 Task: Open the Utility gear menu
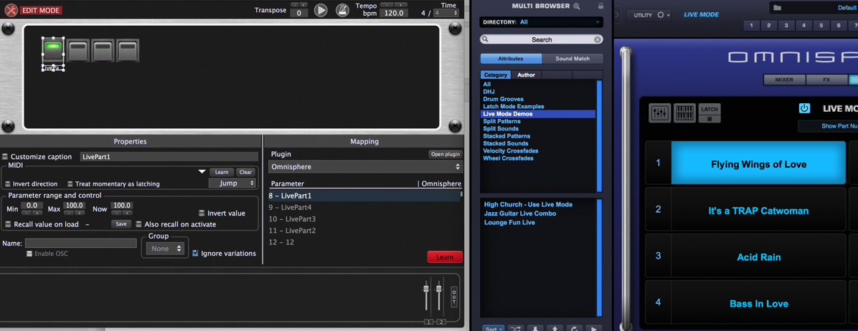click(x=649, y=15)
